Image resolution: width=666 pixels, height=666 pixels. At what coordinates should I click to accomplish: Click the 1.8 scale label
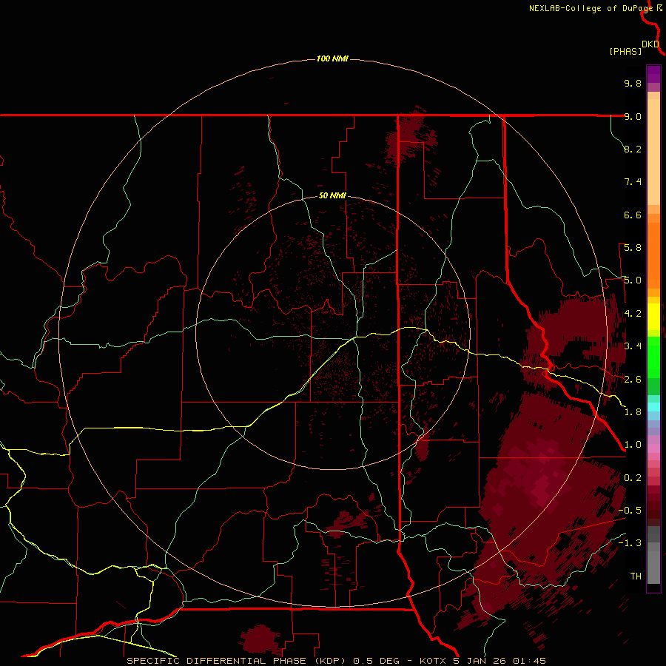coord(633,412)
